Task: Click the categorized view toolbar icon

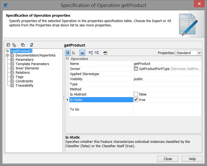Action: 68,53
